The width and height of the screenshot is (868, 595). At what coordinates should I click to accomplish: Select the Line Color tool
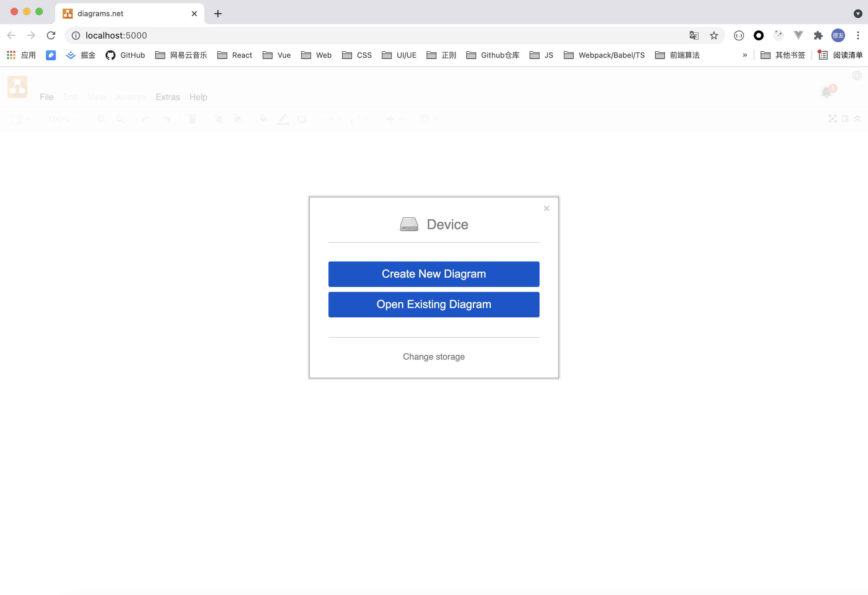[283, 119]
